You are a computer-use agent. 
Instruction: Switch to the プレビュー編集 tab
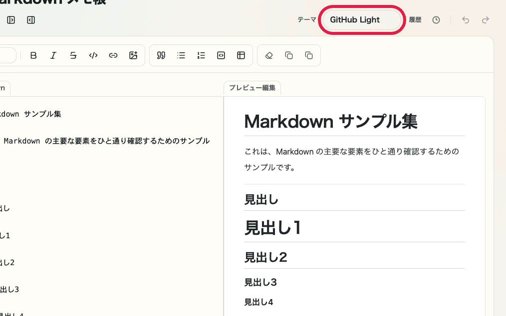[252, 88]
